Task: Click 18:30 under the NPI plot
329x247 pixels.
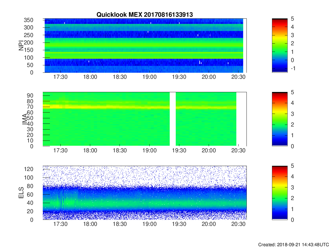Action: tap(120, 77)
